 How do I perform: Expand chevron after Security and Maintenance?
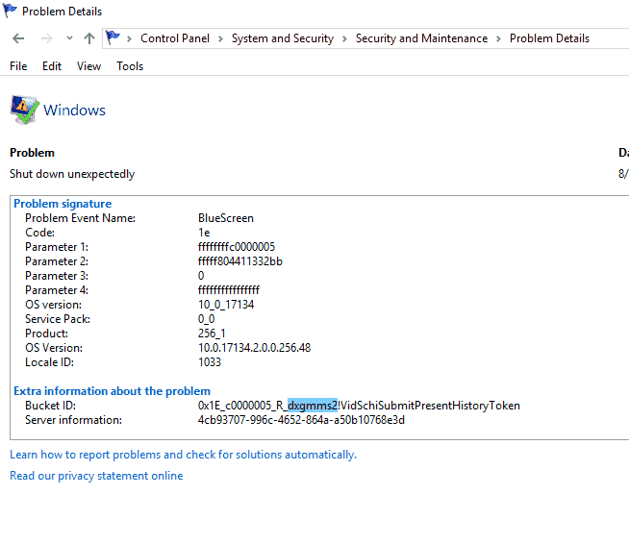pyautogui.click(x=498, y=38)
